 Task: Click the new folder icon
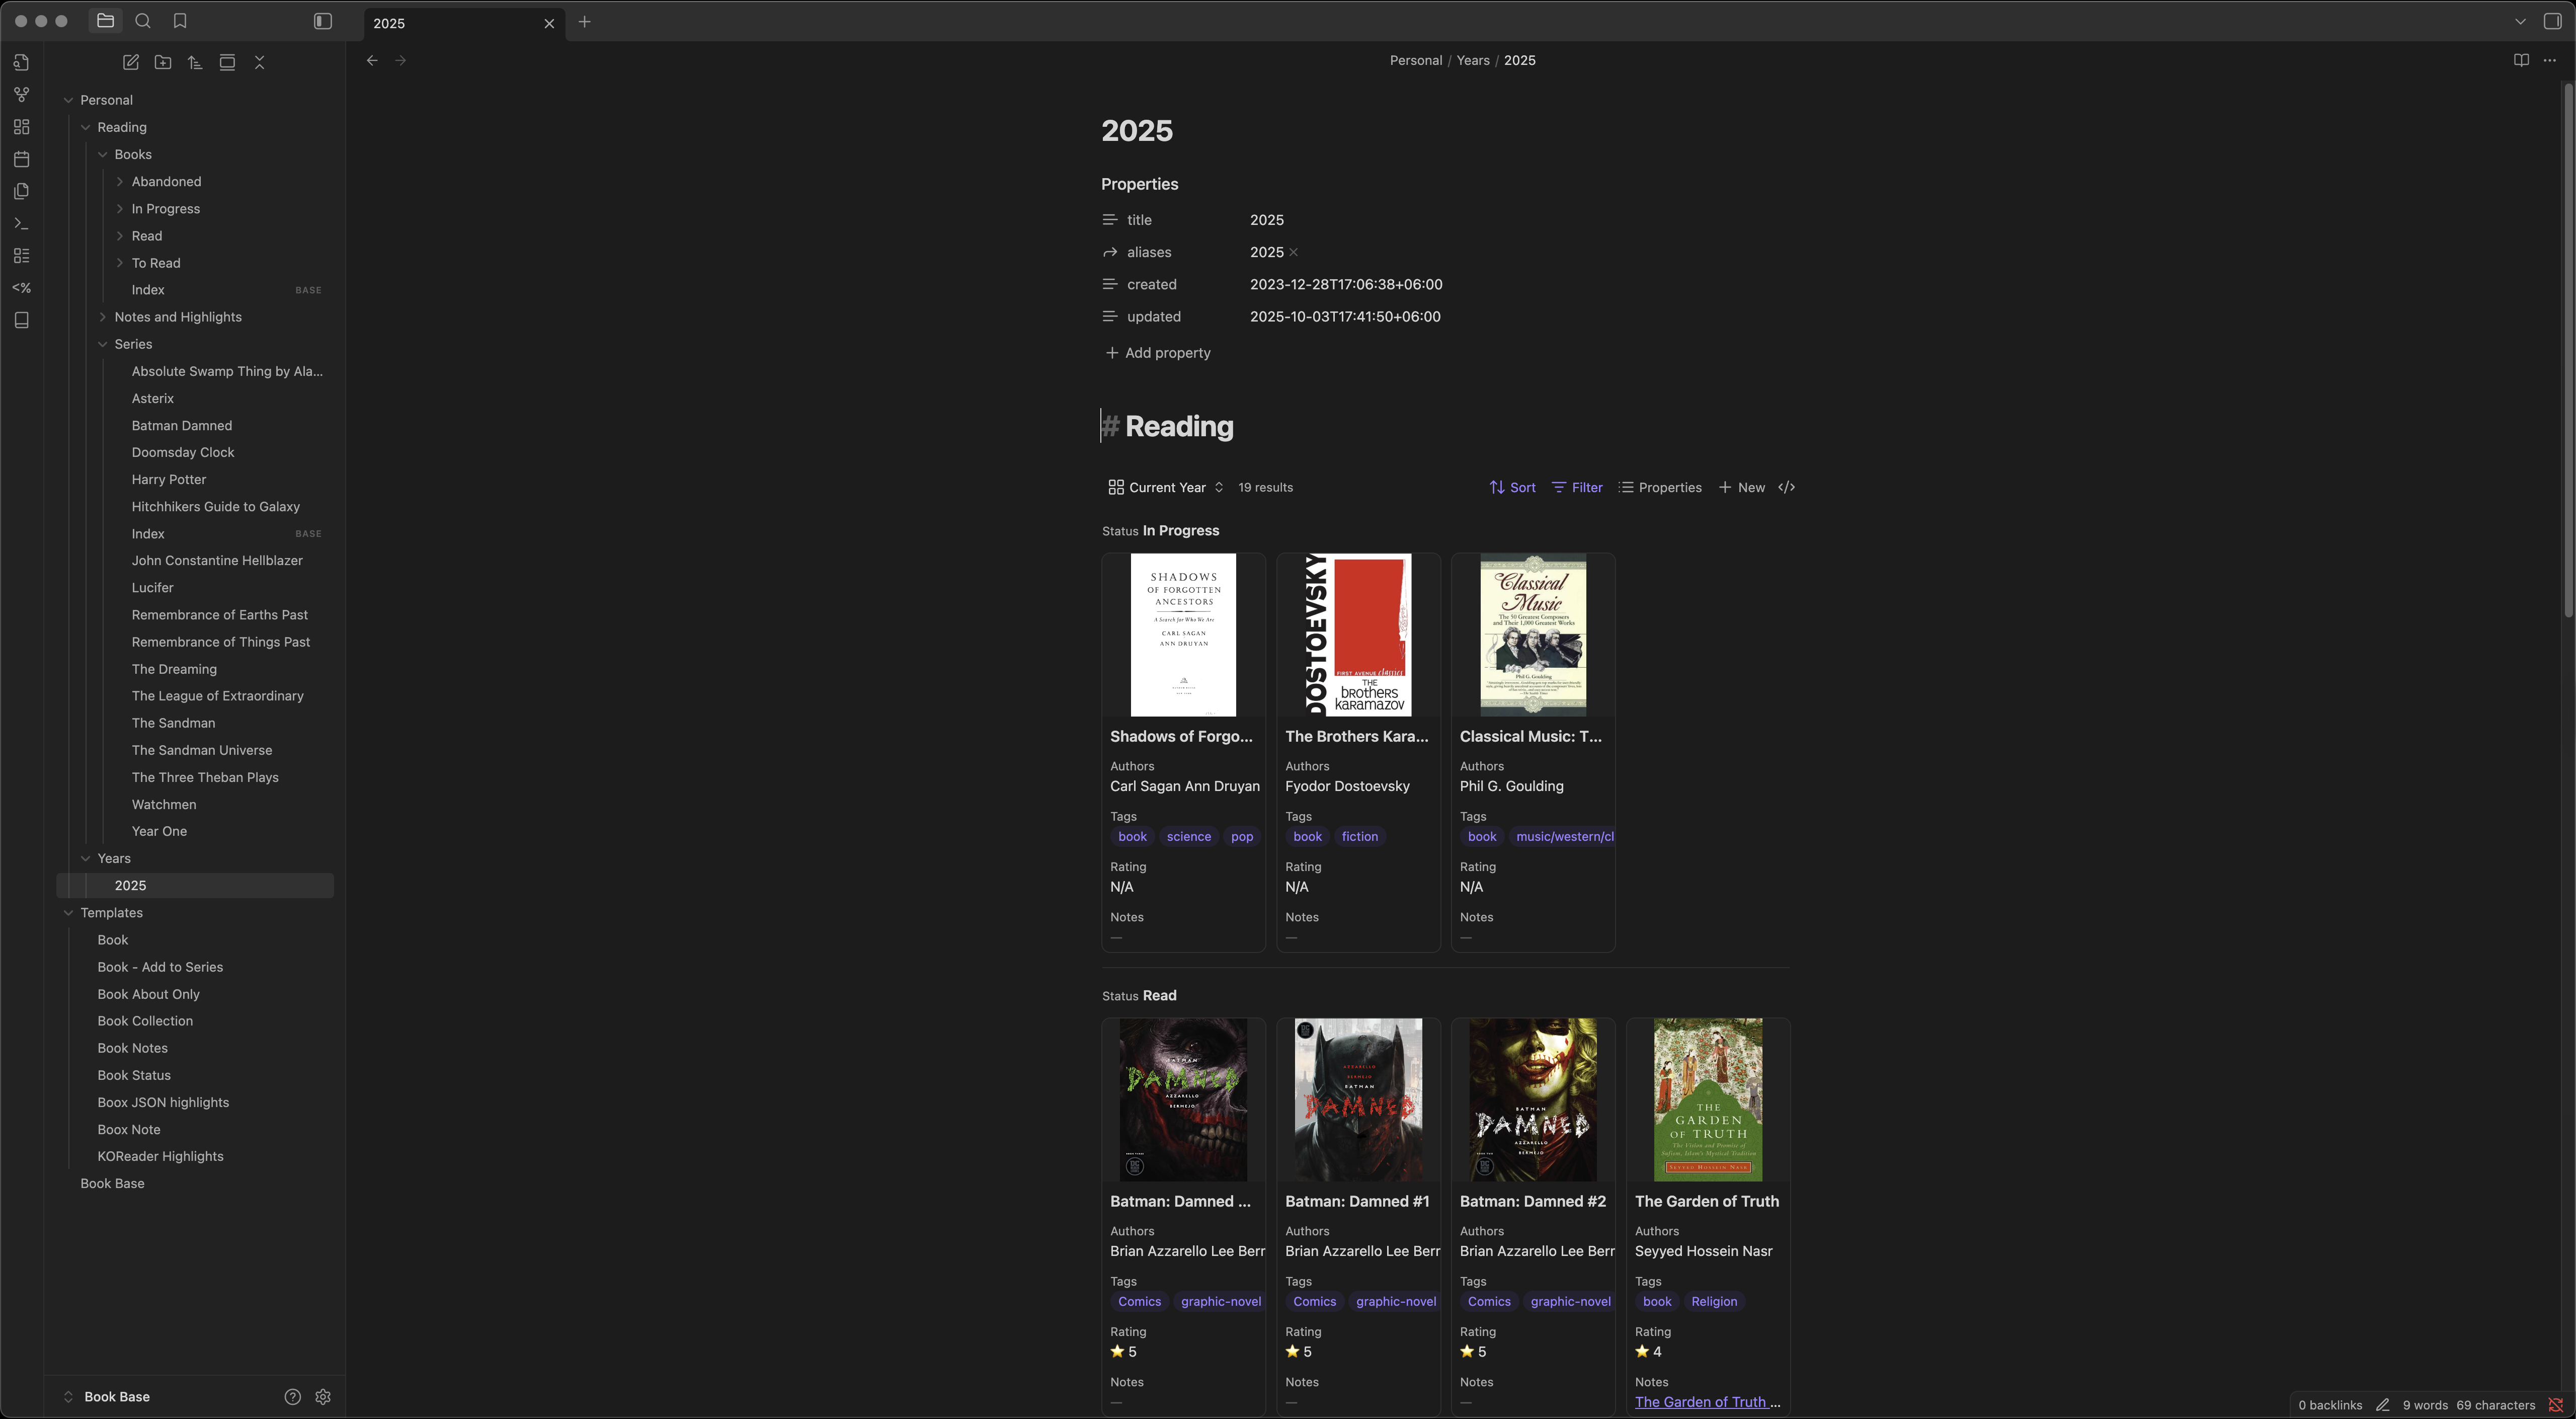coord(163,62)
